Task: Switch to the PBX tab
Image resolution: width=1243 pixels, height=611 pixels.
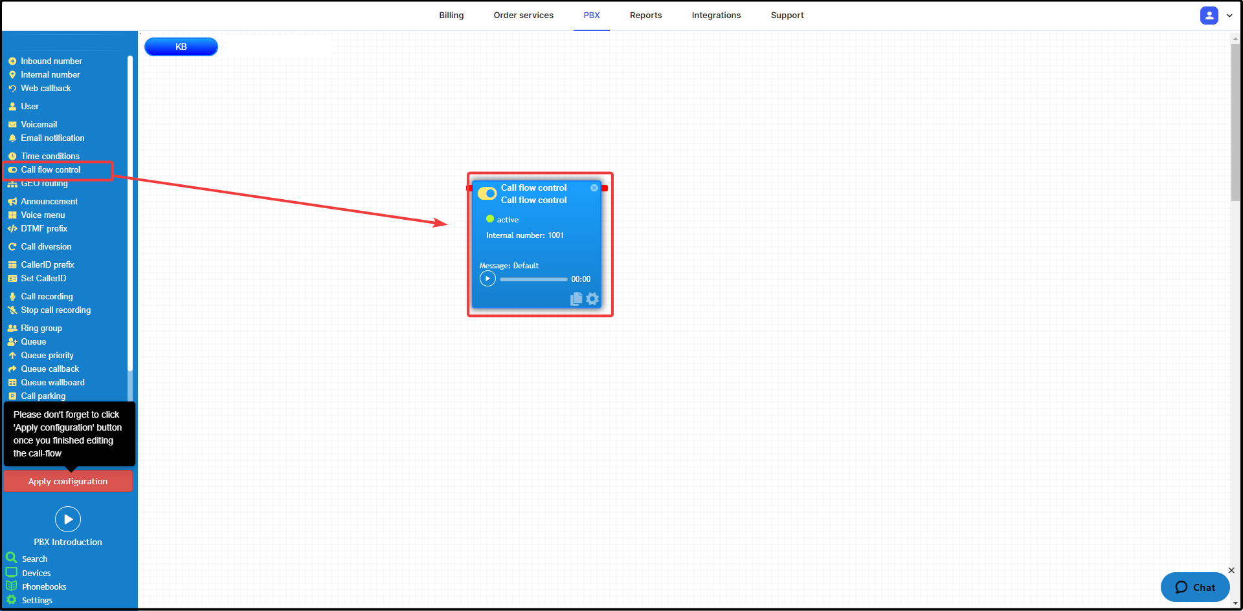Action: click(x=591, y=16)
